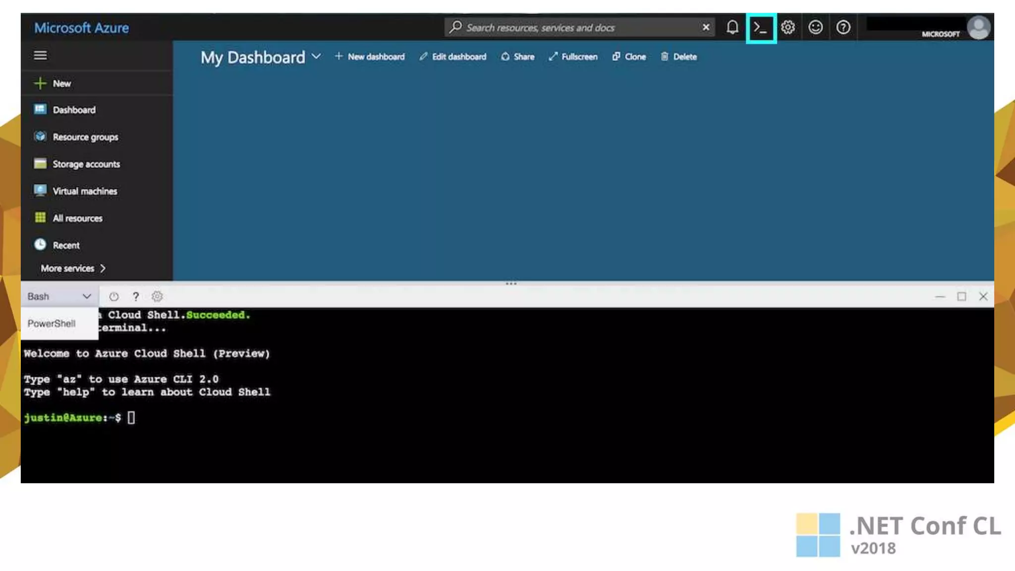
Task: Click the New dashboard button
Action: tap(370, 57)
